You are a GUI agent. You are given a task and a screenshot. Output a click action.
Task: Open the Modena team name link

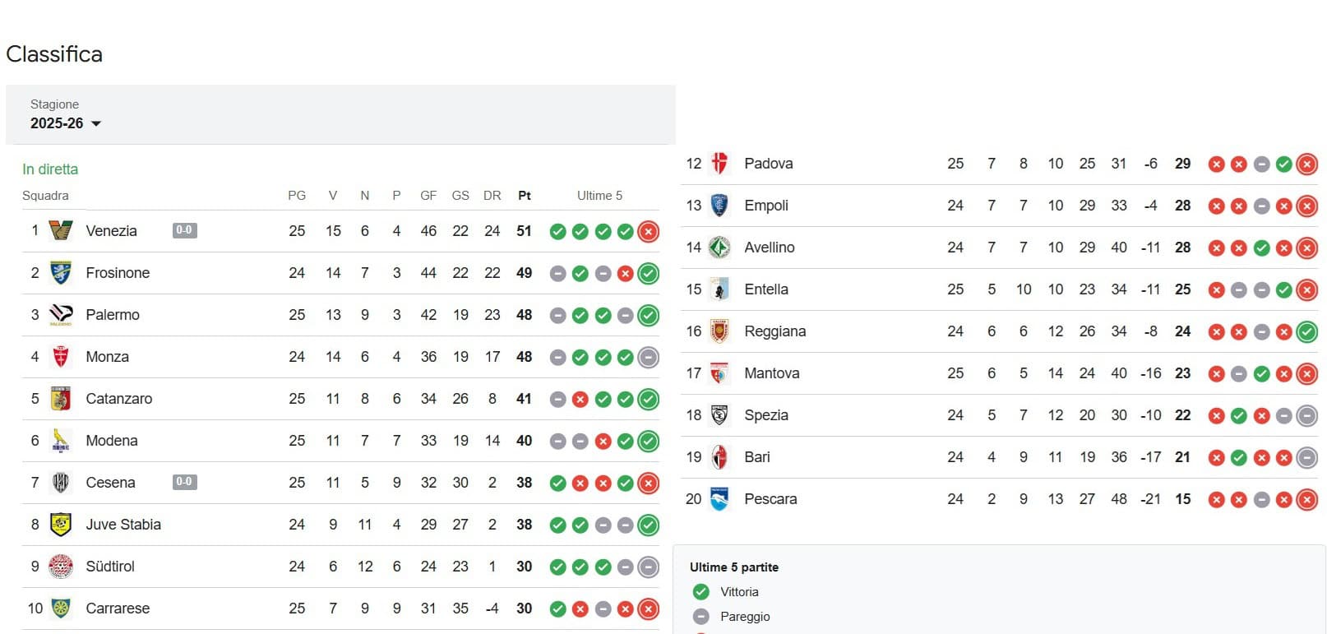[112, 441]
